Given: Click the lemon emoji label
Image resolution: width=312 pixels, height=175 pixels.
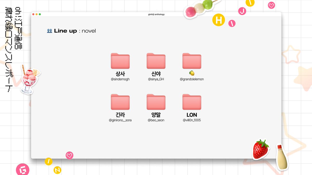Looking at the screenshot, I should (x=192, y=73).
